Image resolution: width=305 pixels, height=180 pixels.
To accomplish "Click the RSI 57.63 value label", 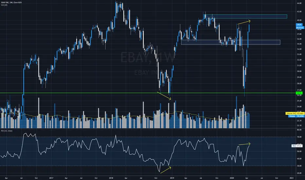I will 297,146.
